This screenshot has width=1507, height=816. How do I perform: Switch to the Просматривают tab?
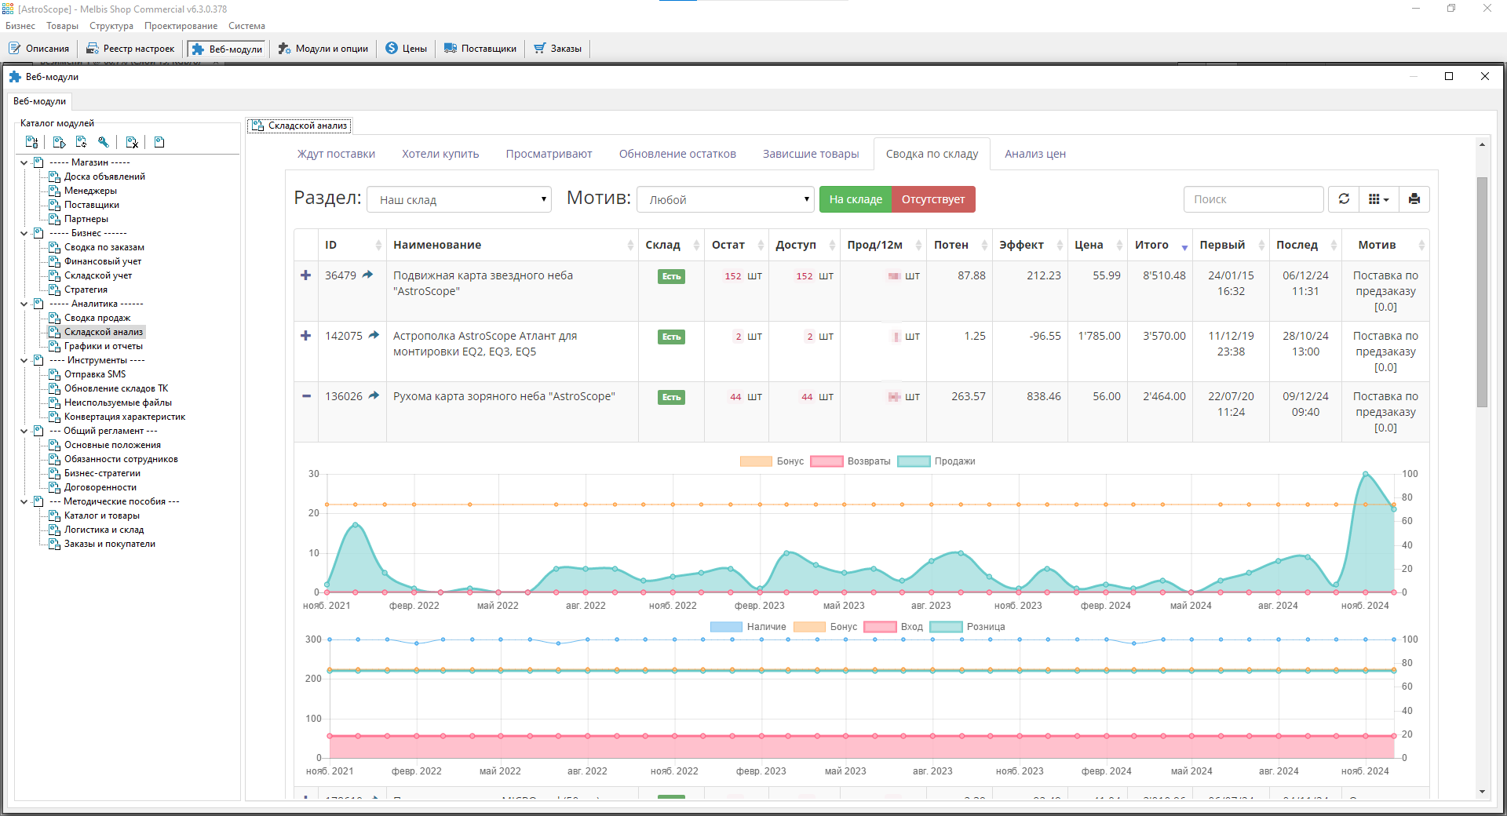(x=549, y=154)
